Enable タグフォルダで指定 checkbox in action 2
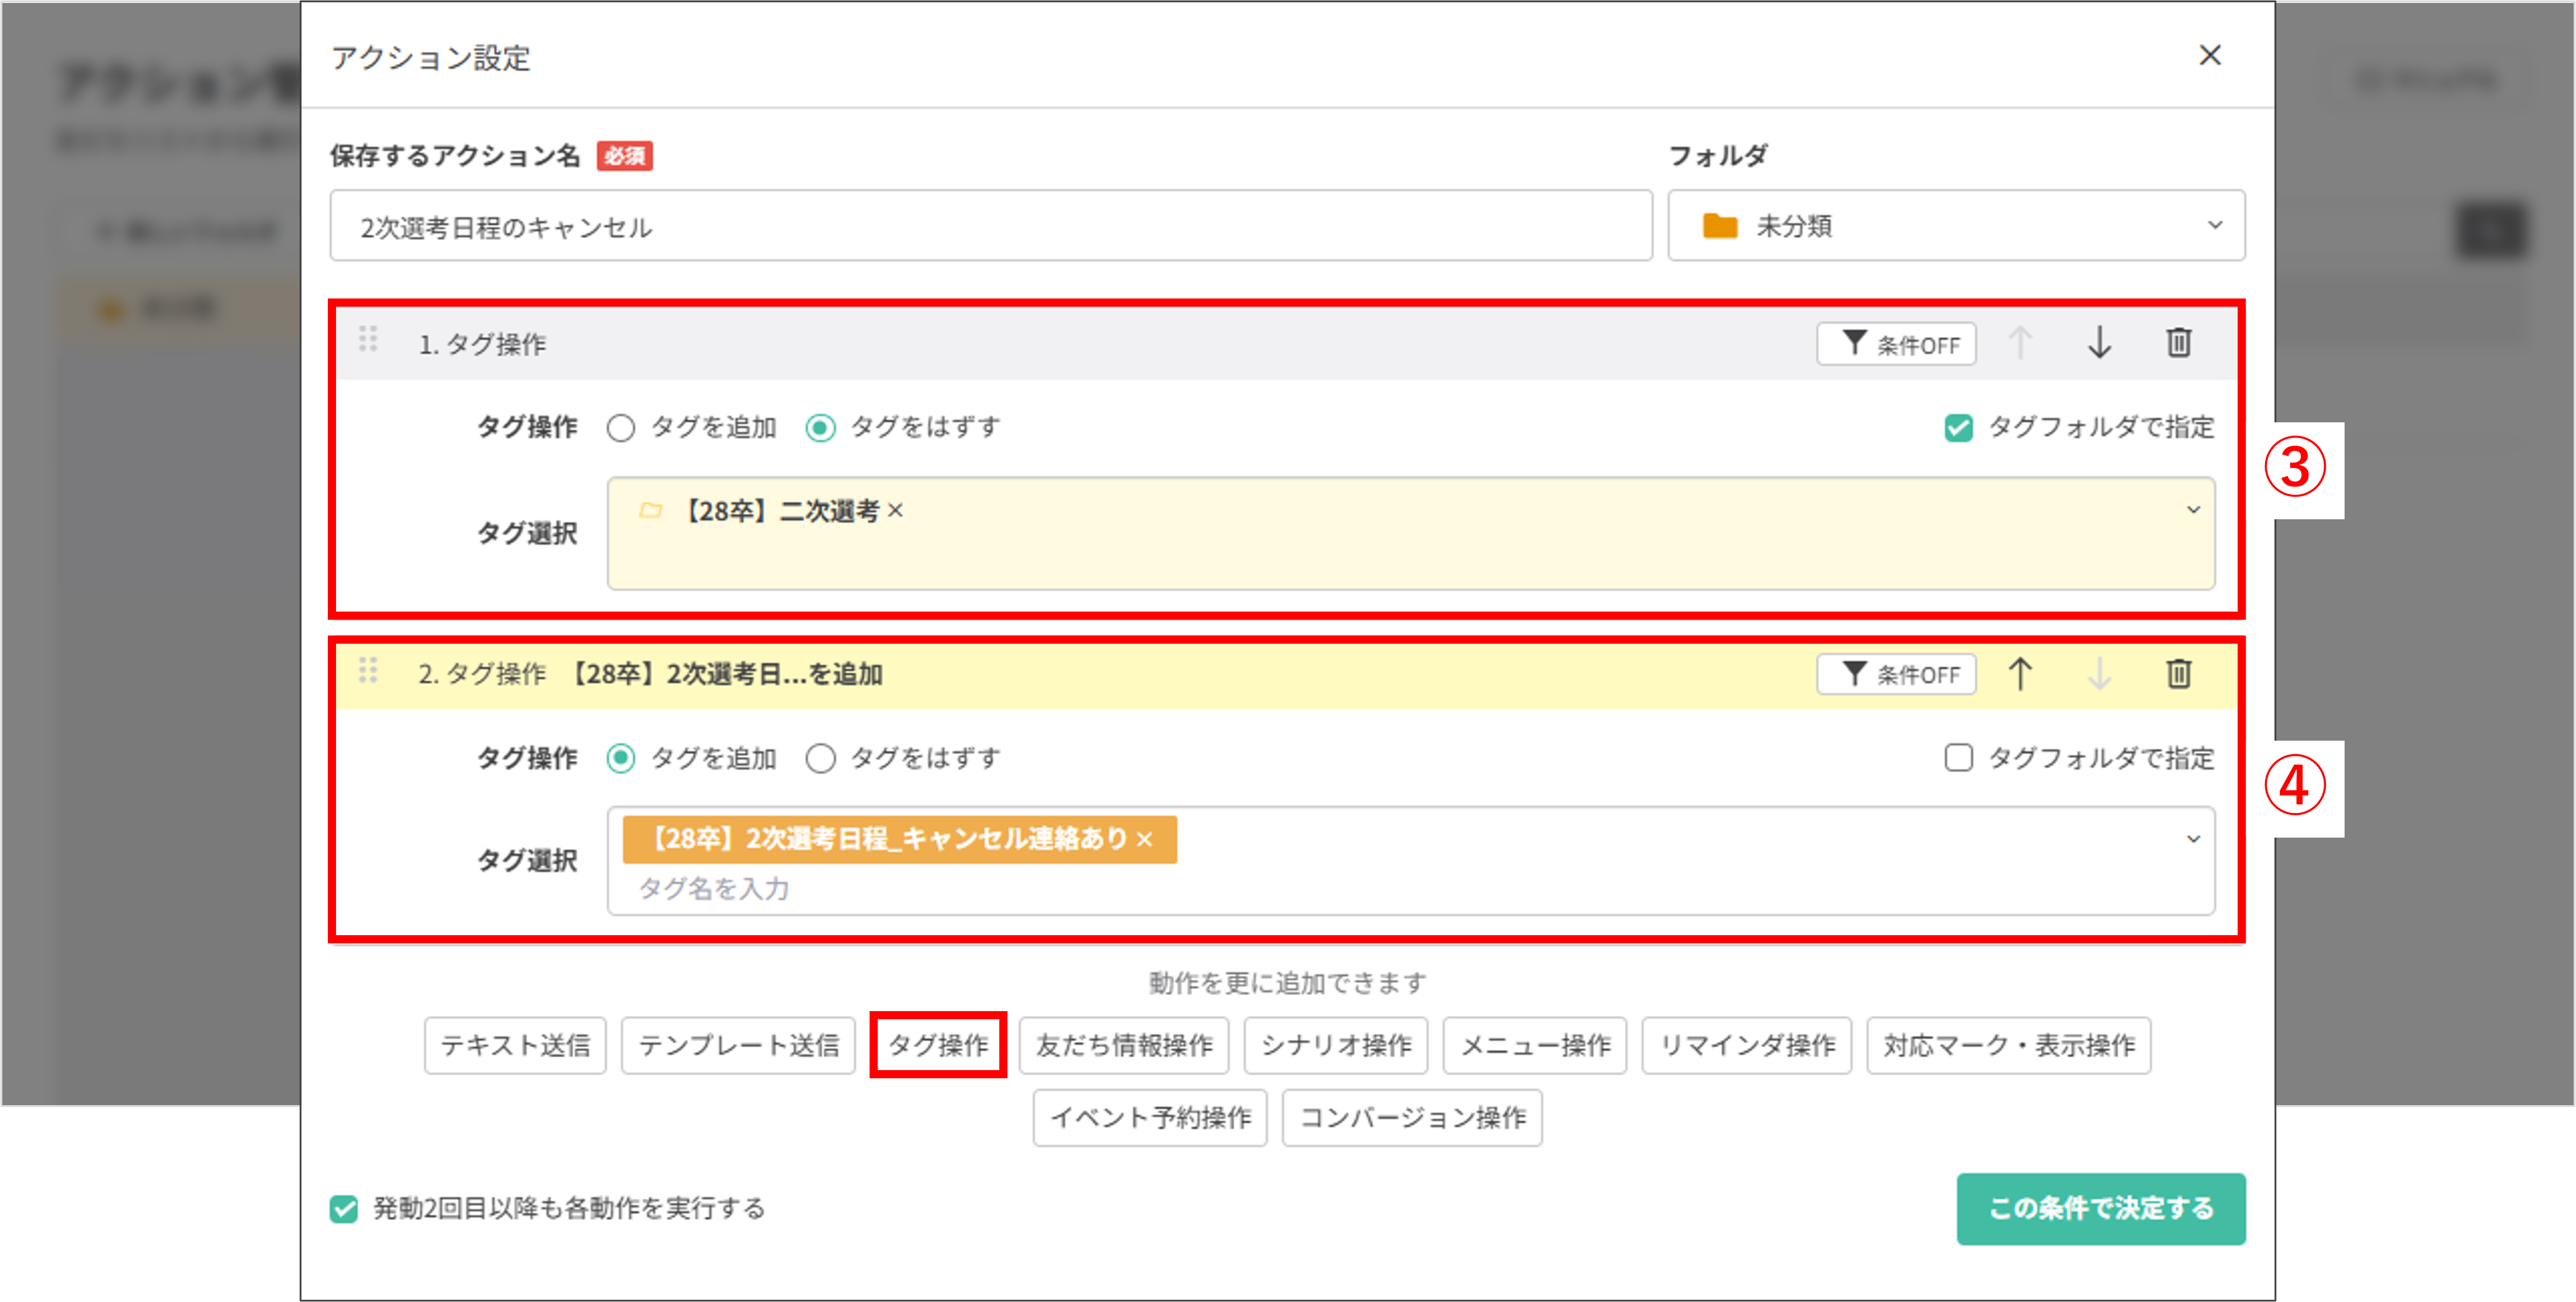Screen dimensions: 2576x1302 [1958, 758]
